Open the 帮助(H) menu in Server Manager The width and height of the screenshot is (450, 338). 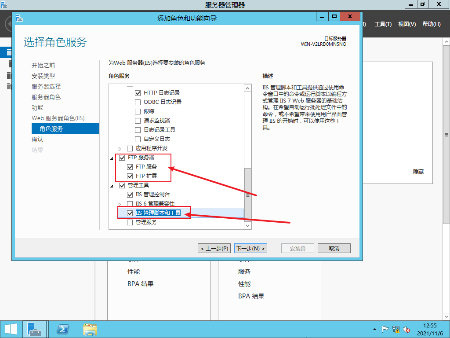point(432,24)
